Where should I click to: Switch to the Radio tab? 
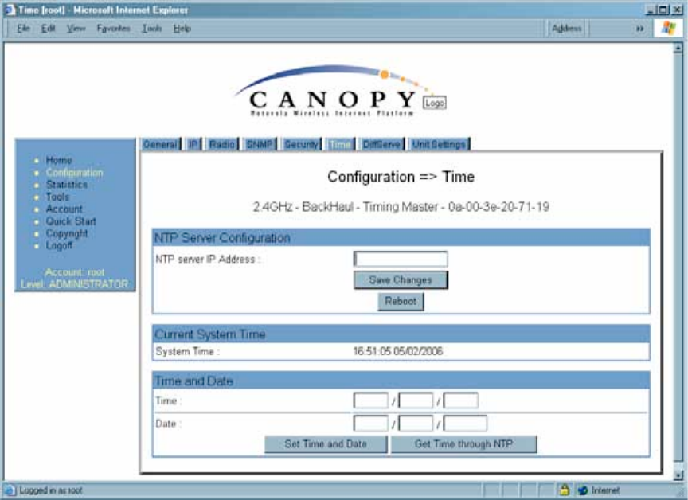pos(221,144)
